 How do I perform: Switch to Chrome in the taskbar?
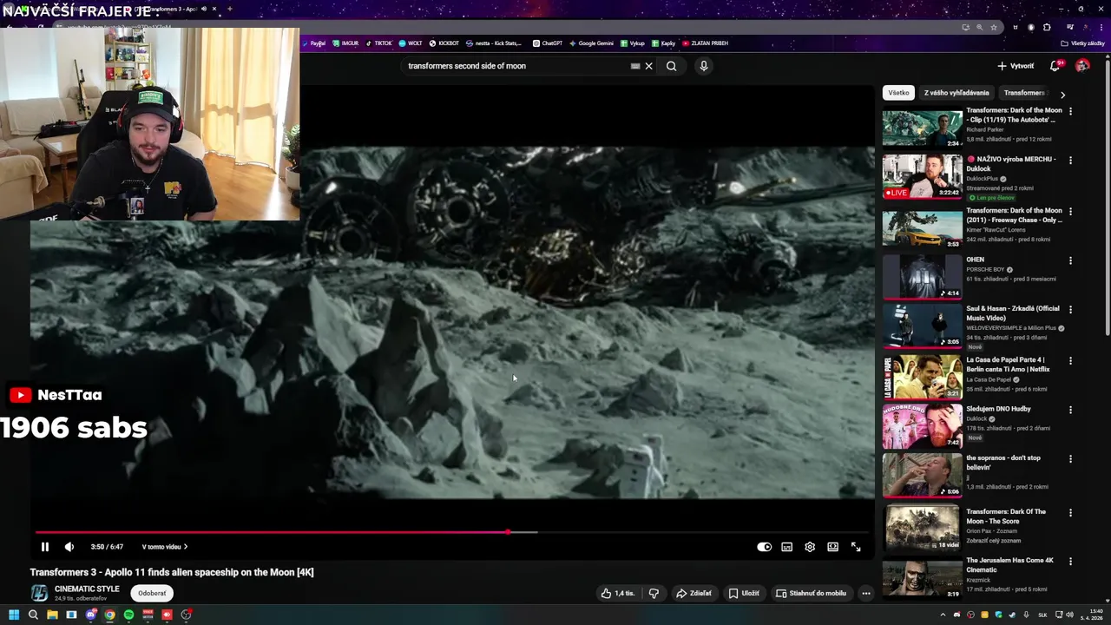tap(109, 615)
